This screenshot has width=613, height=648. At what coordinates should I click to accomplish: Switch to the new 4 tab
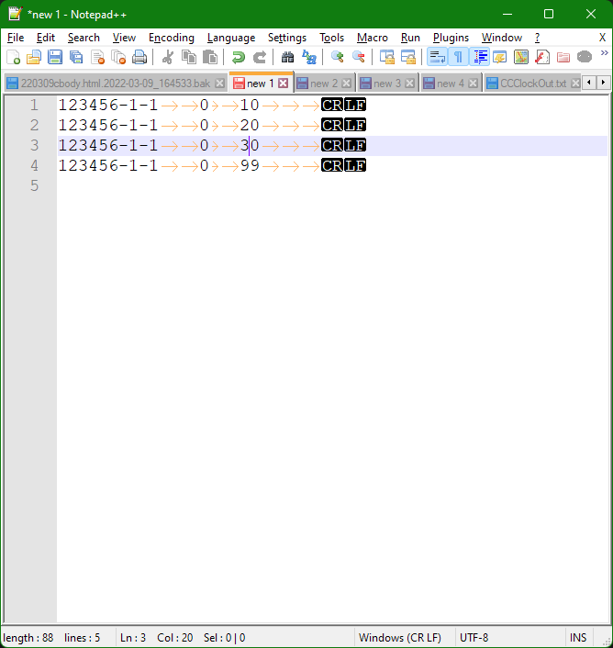click(x=451, y=84)
